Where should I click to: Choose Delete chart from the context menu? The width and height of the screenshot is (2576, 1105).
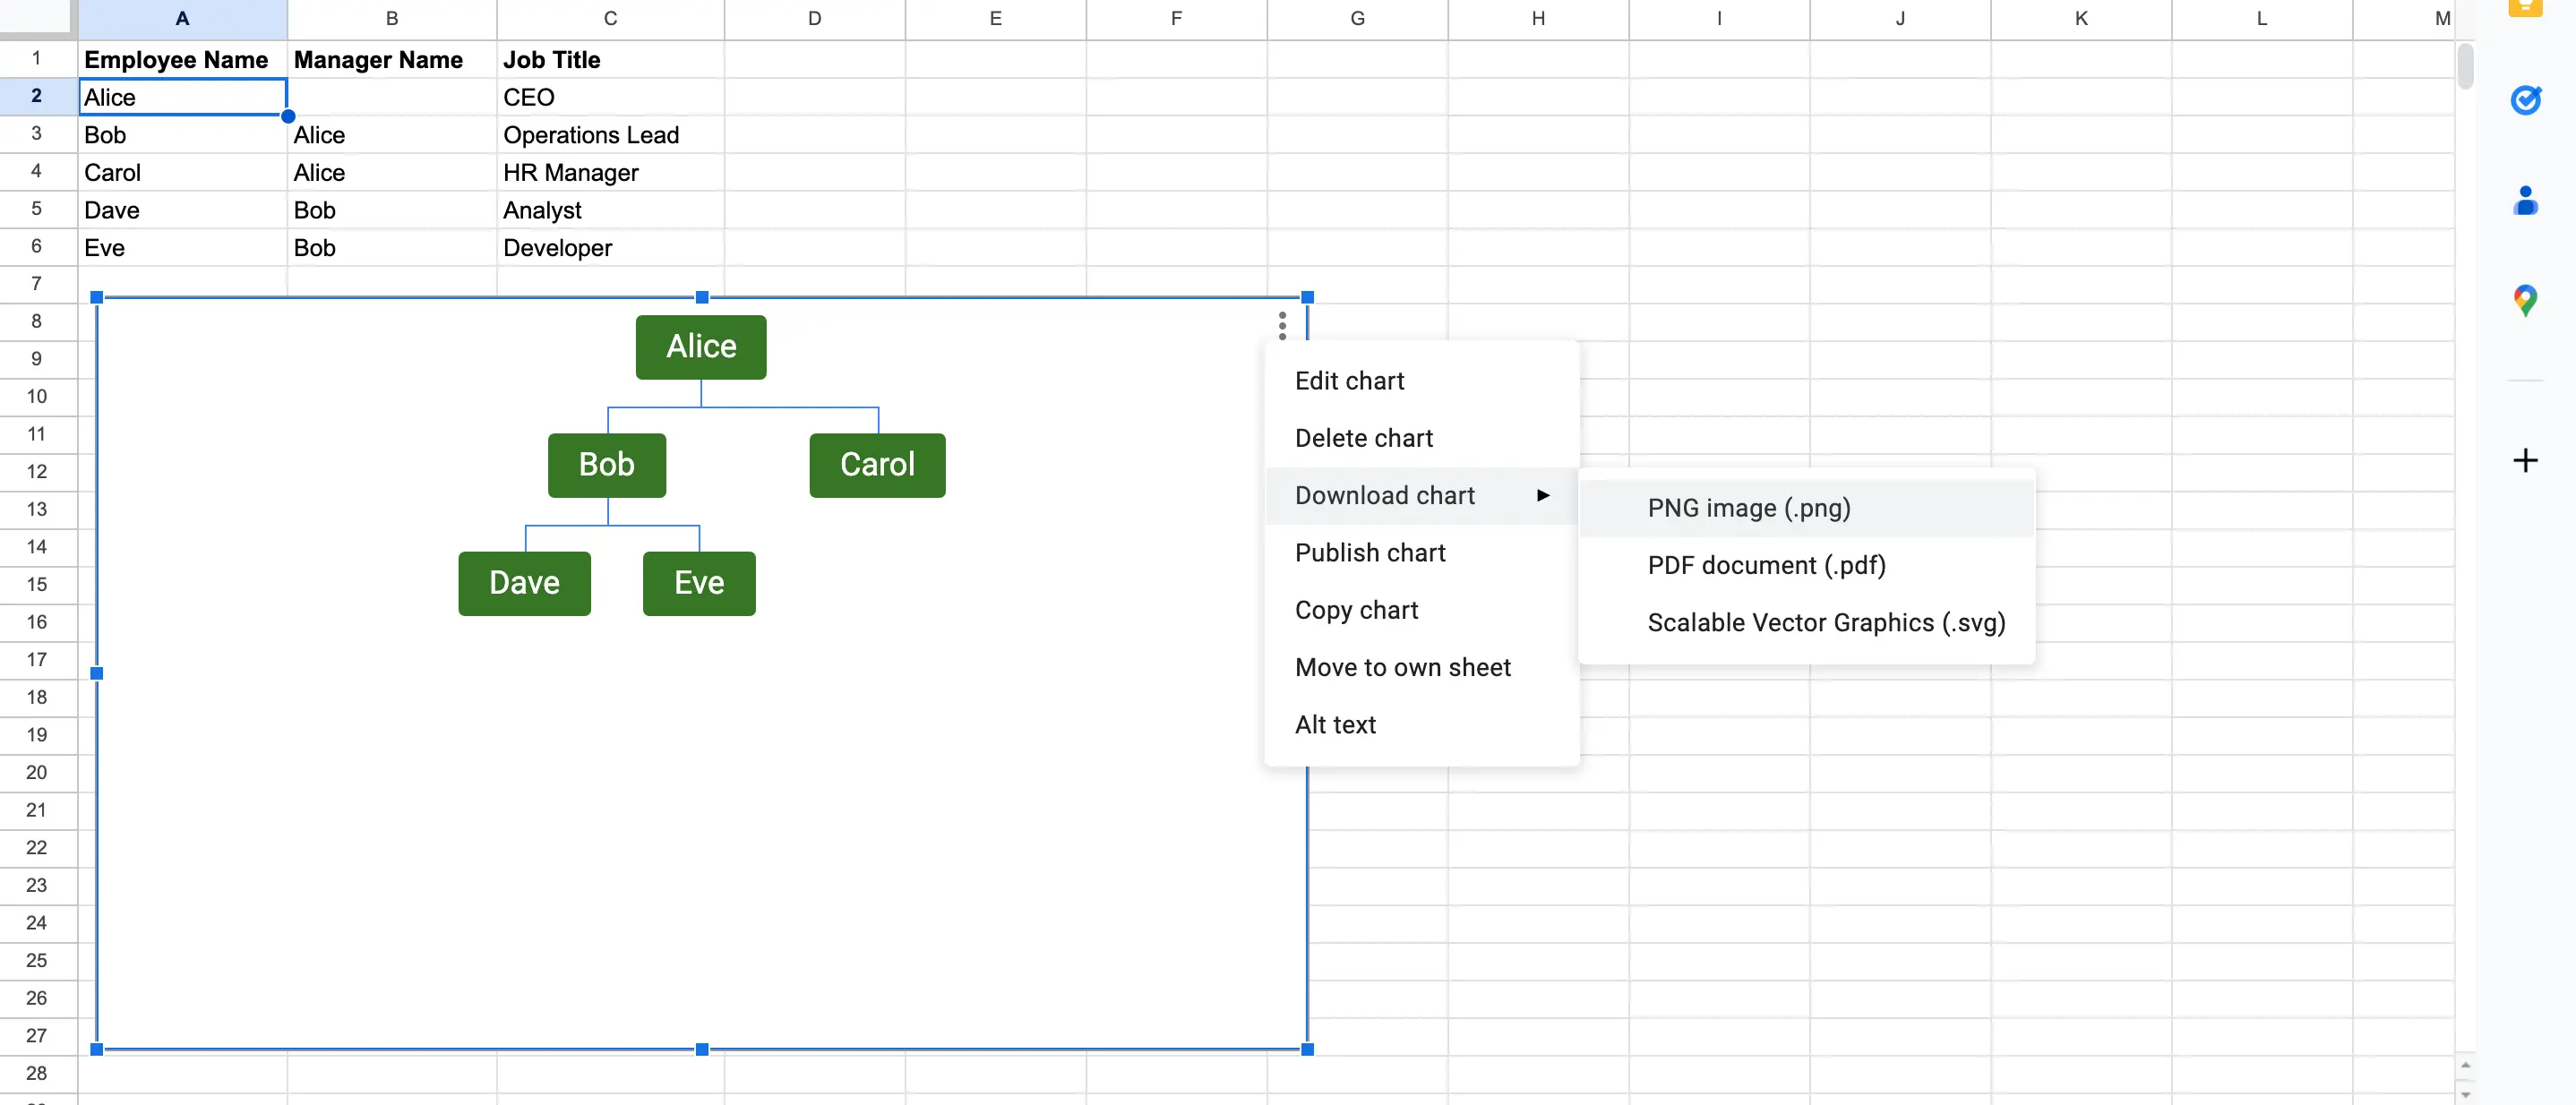(x=1422, y=438)
